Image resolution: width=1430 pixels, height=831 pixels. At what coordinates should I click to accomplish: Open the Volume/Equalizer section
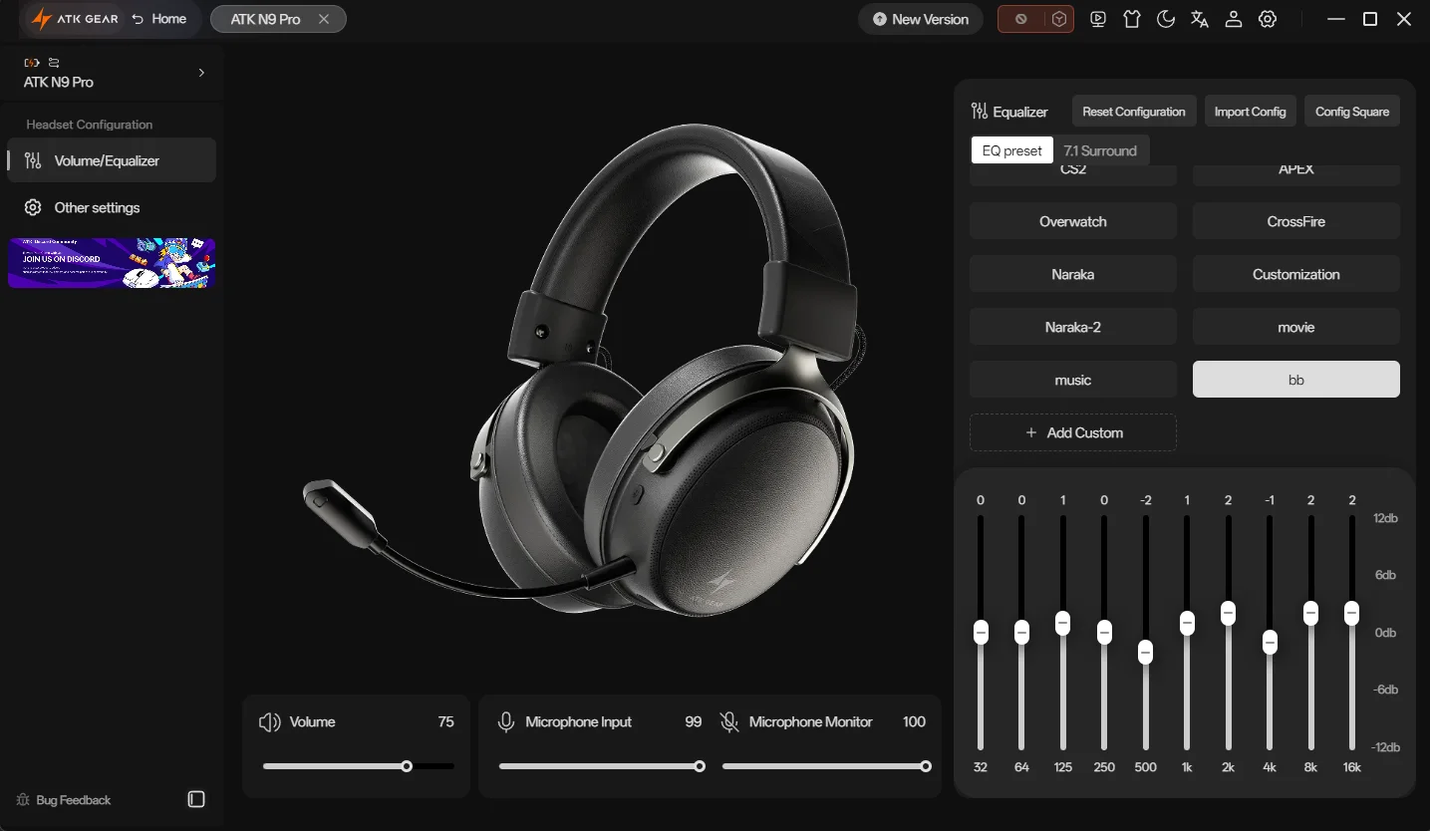[x=112, y=160]
